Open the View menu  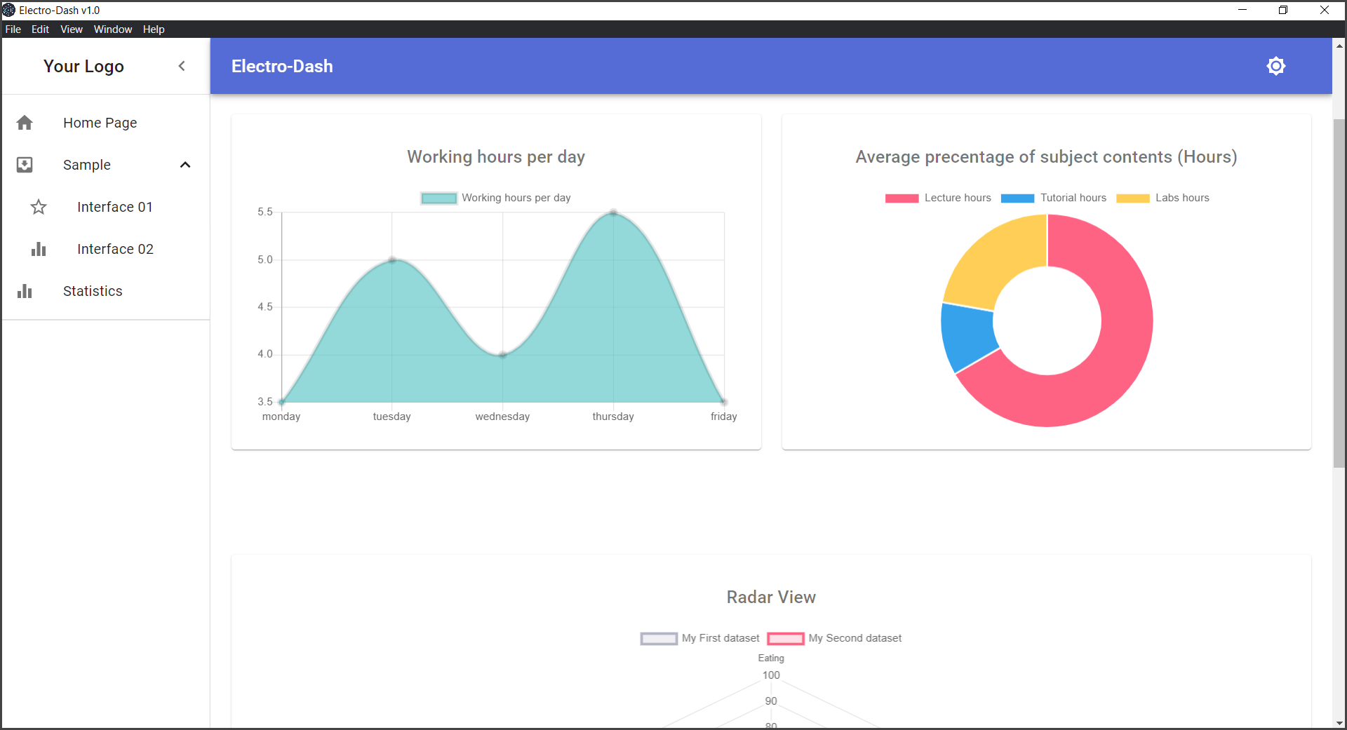[72, 29]
